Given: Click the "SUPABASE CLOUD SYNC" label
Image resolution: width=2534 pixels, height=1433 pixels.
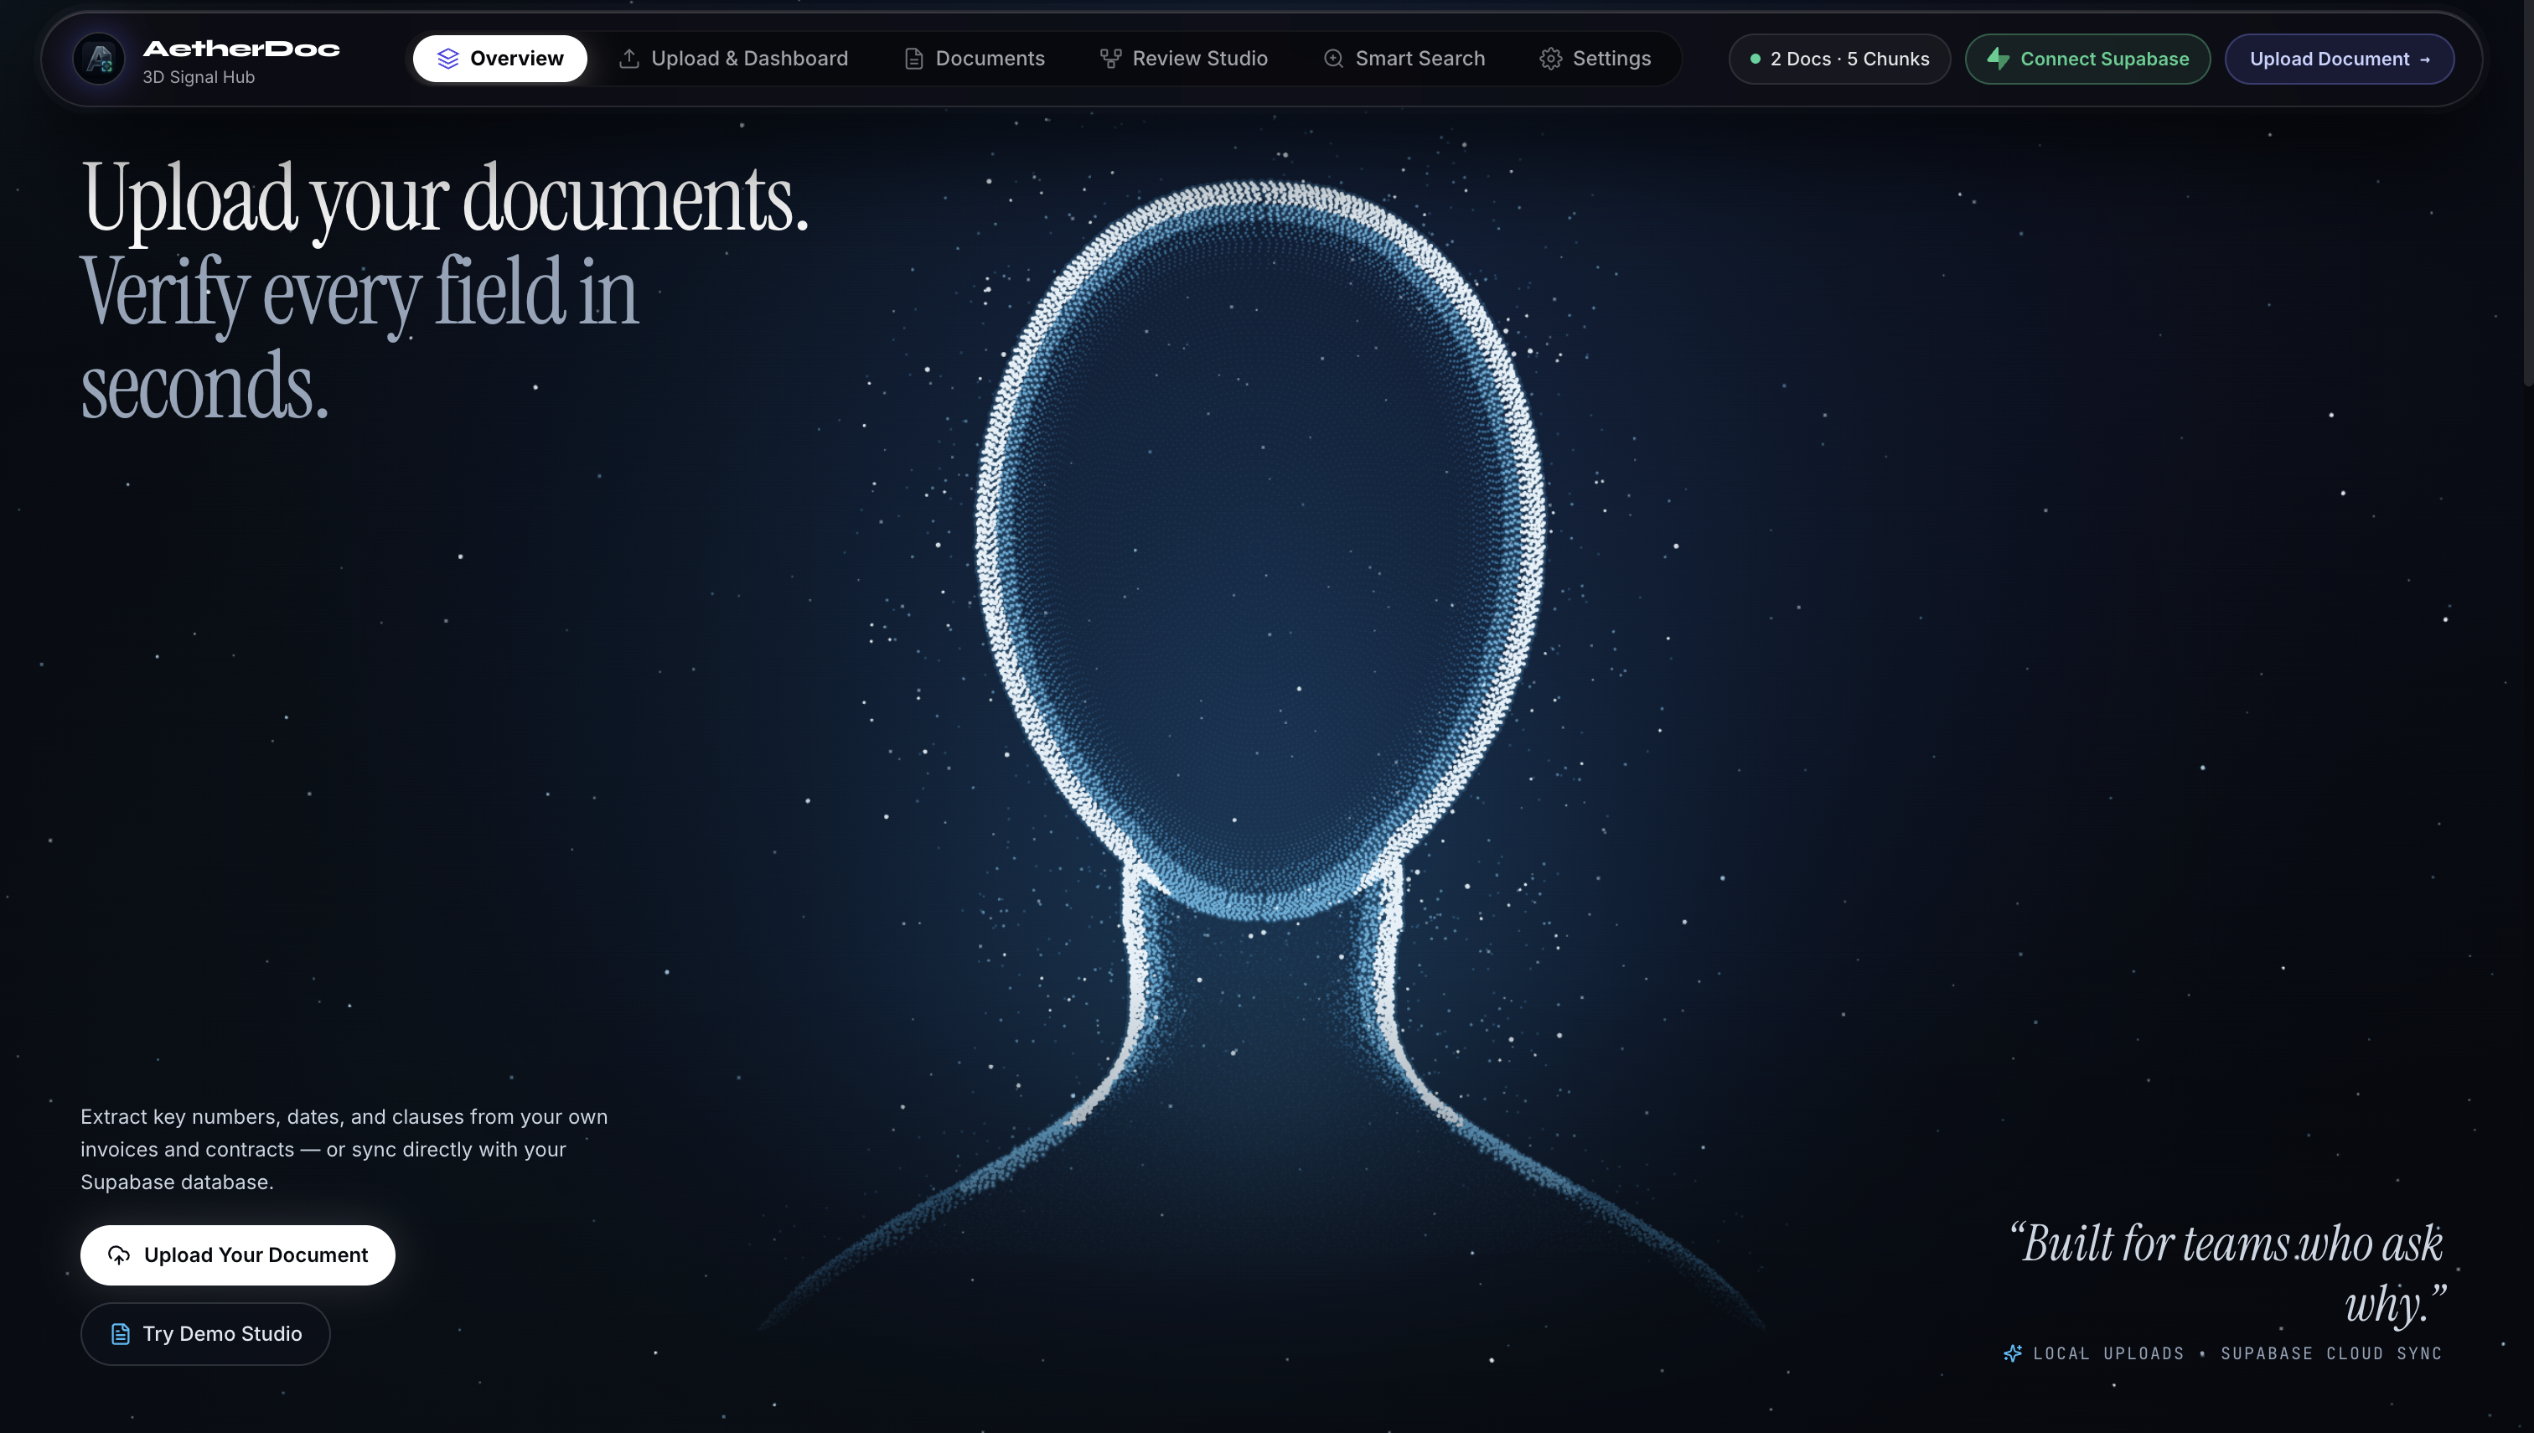Looking at the screenshot, I should click(2331, 1353).
